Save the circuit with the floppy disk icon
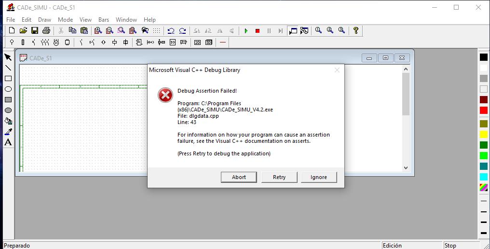Screen dimensions: 490x249 tap(35, 30)
